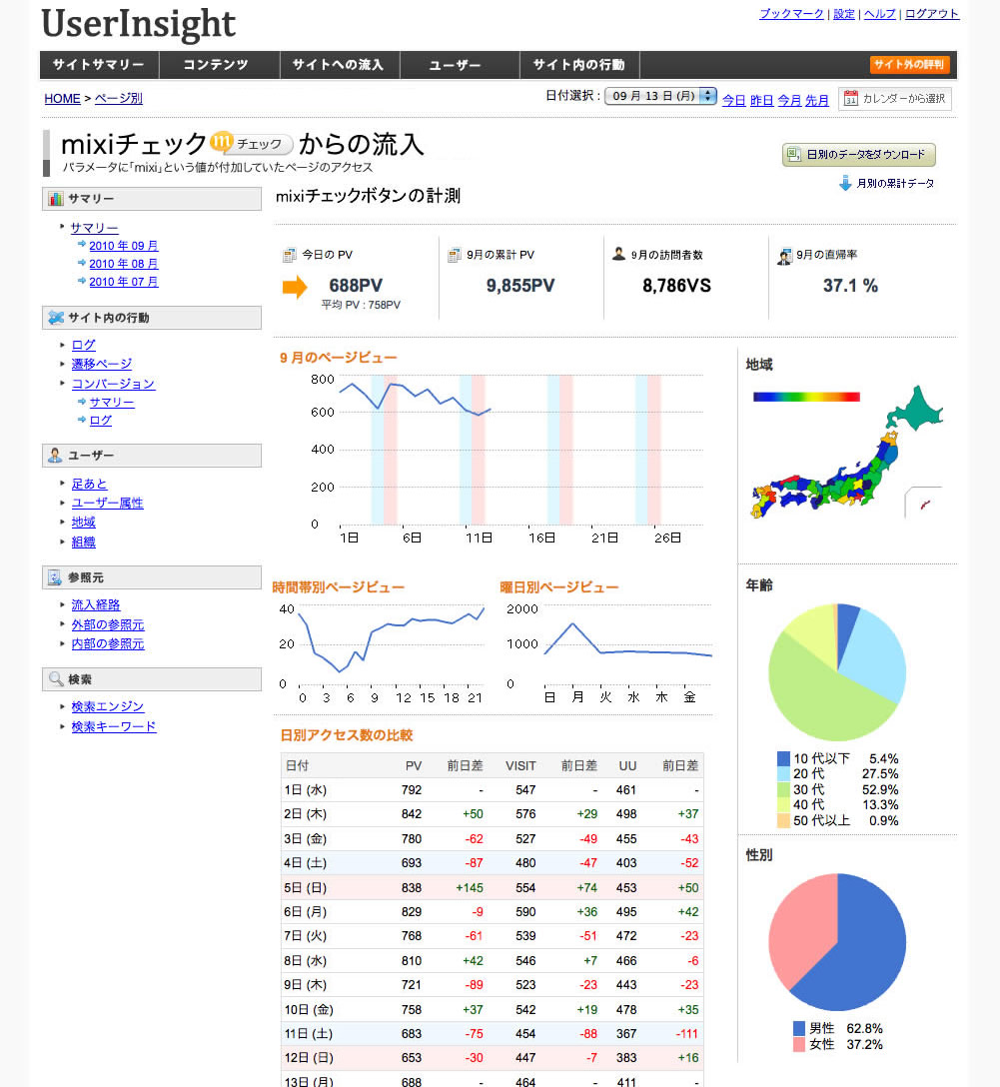Click the 男性 blue legend swatch
This screenshot has height=1087, width=1000.
[799, 1028]
